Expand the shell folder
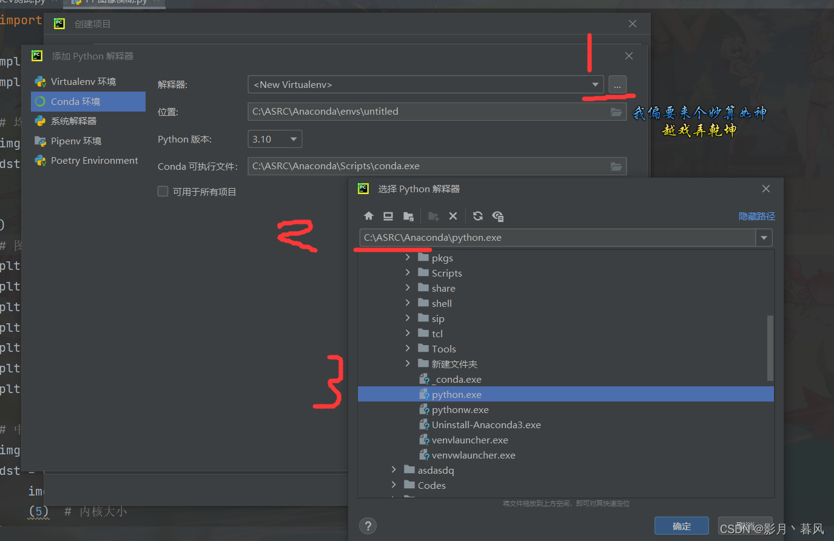Image resolution: width=834 pixels, height=541 pixels. pos(408,303)
